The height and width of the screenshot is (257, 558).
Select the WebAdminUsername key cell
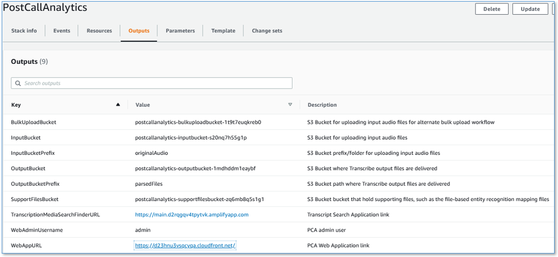[x=37, y=230]
